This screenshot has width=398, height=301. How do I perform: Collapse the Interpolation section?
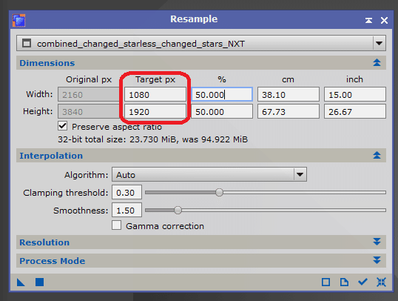click(x=377, y=155)
